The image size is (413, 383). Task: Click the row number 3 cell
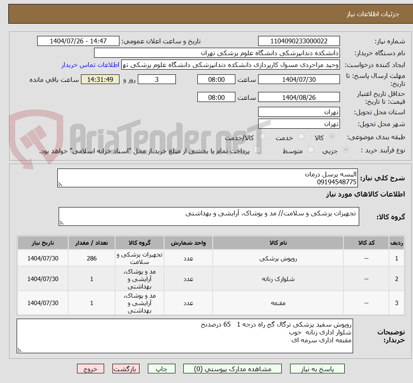[x=396, y=303]
